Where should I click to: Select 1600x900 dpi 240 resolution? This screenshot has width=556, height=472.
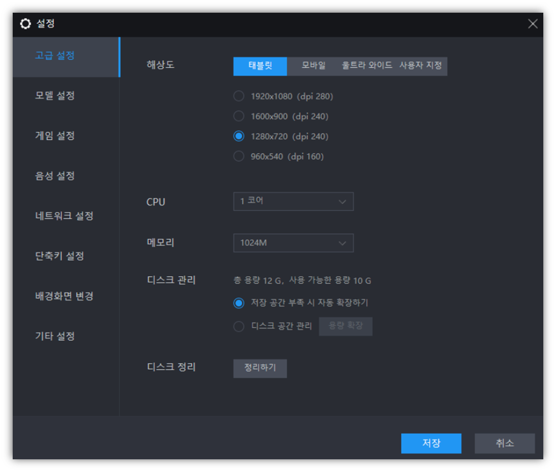(239, 116)
